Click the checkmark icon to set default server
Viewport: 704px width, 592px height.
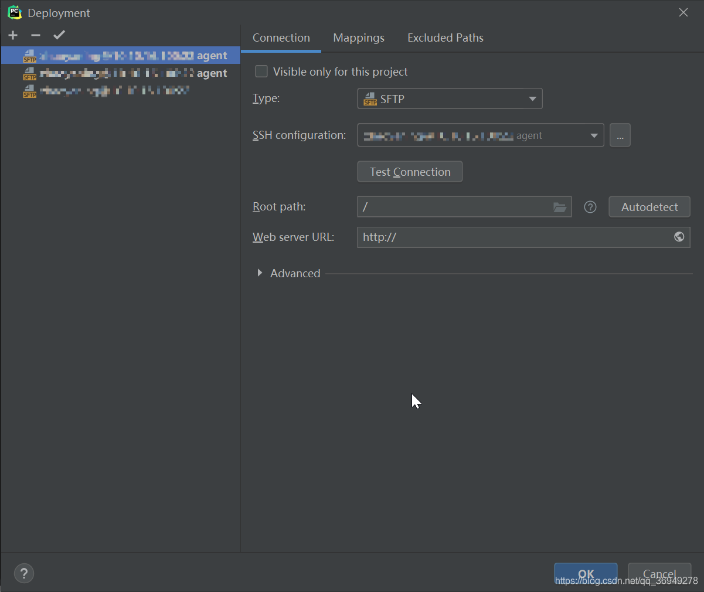click(x=59, y=35)
